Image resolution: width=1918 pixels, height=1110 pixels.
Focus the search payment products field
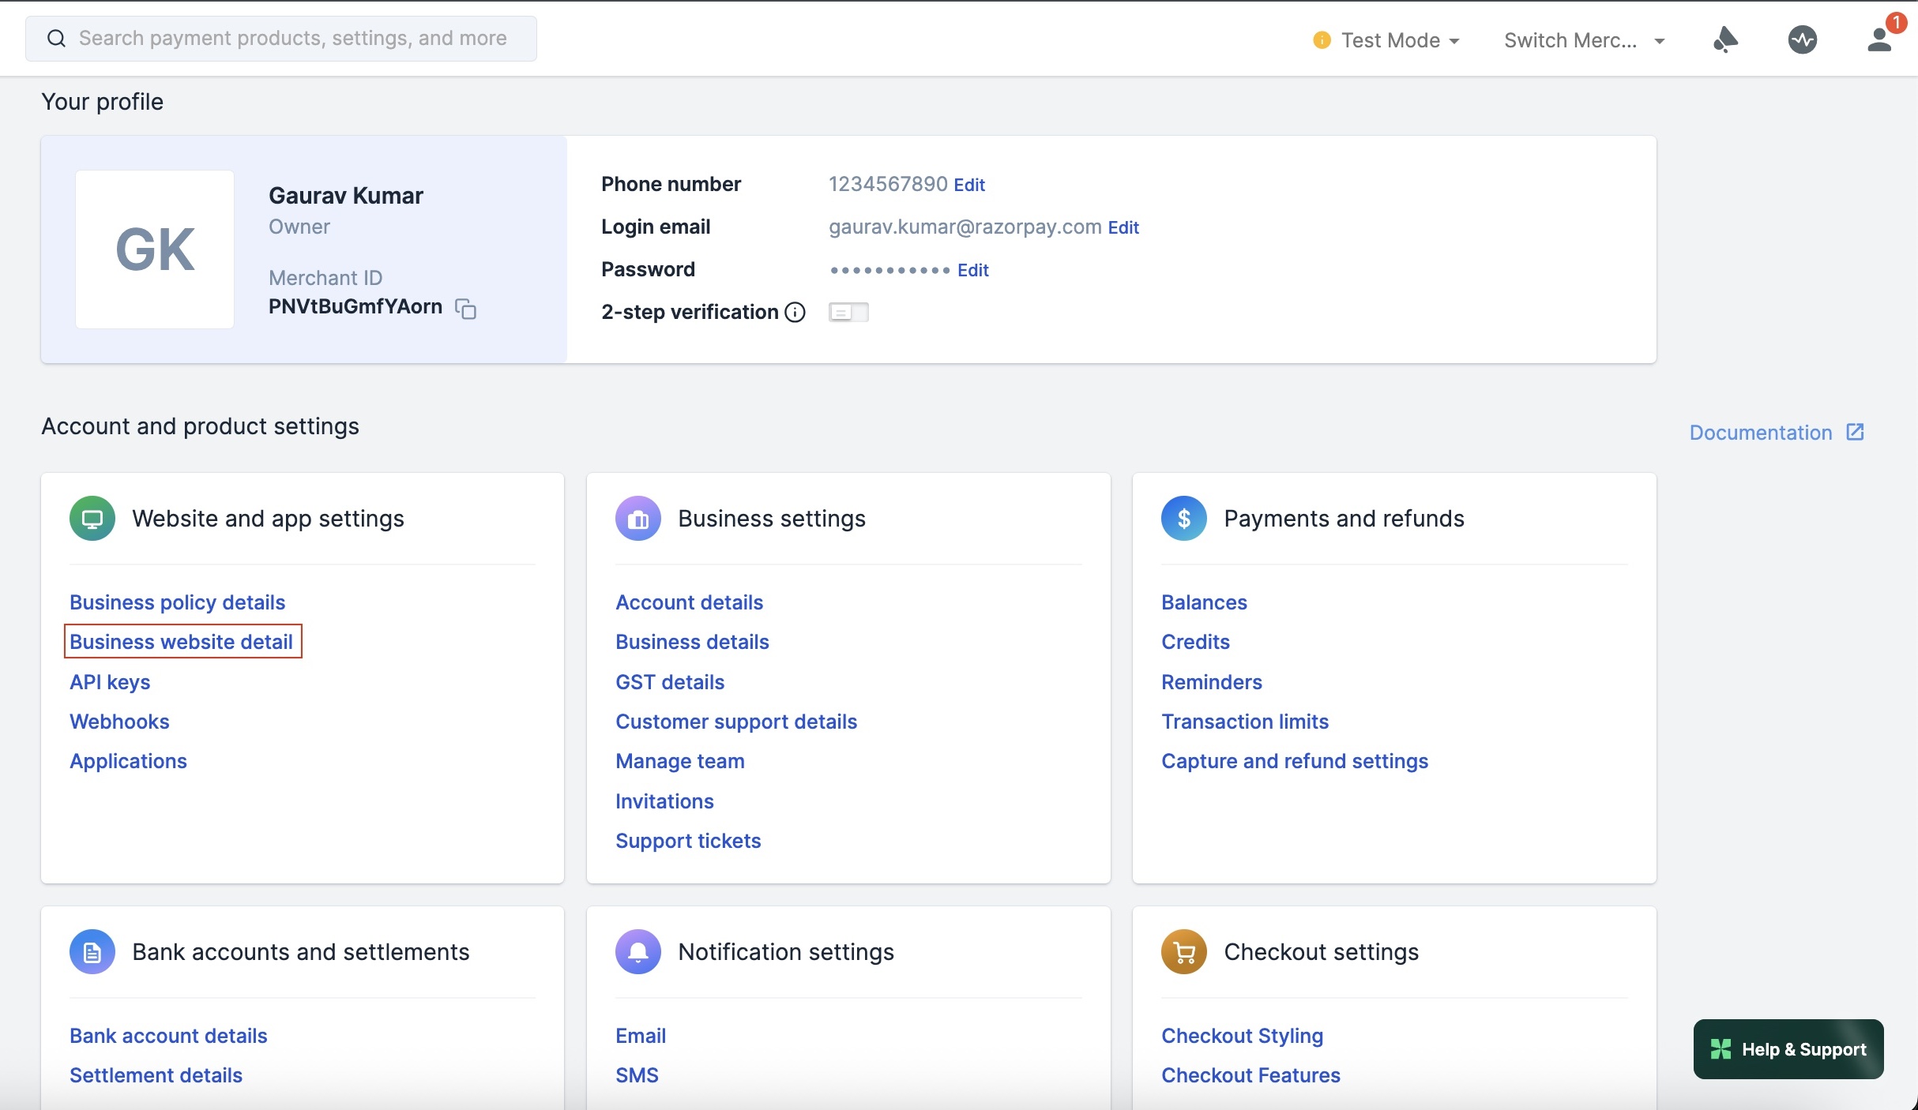(x=292, y=39)
